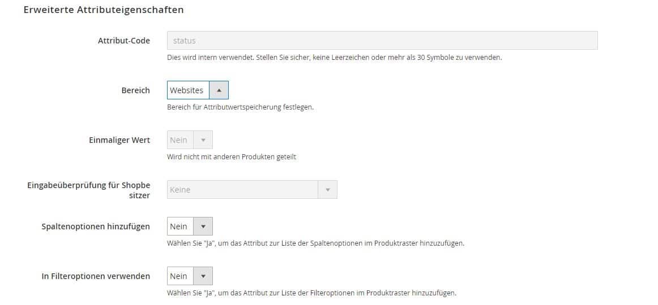Click the Bereich field label
The width and height of the screenshot is (658, 305).
coord(135,90)
